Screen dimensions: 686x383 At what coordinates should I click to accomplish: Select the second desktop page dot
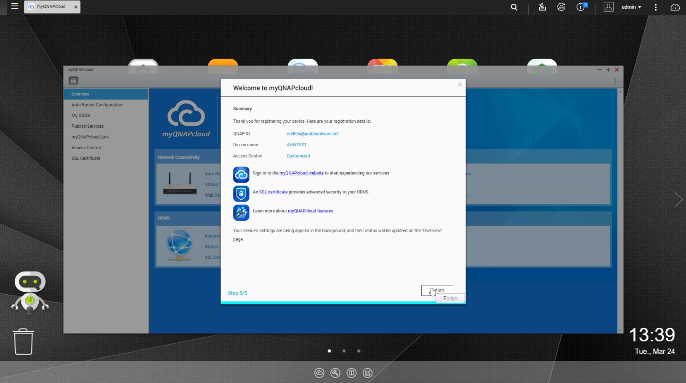[x=344, y=351]
